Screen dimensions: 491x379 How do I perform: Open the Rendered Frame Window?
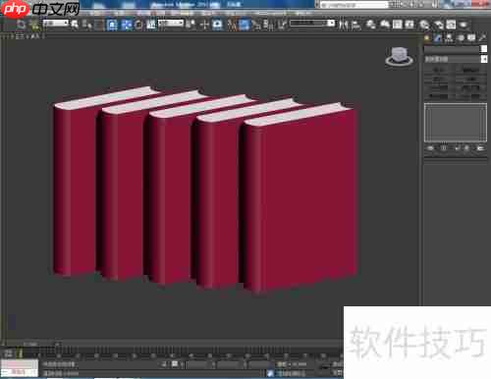451,25
